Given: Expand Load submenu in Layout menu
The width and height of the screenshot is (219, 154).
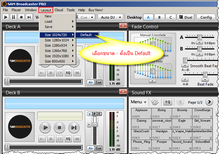Looking at the screenshot, I should (58, 21).
